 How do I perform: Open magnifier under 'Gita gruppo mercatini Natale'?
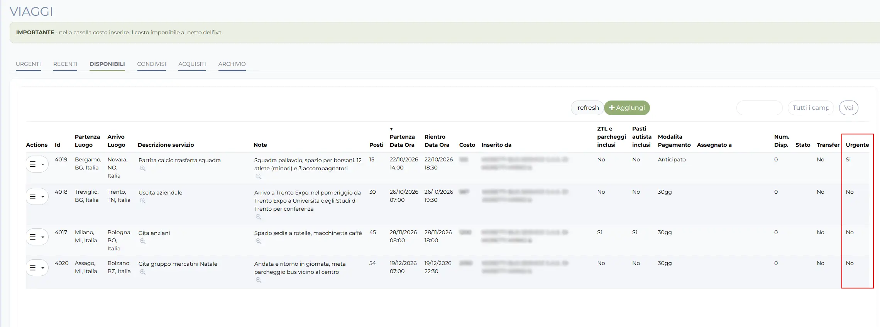pos(143,272)
